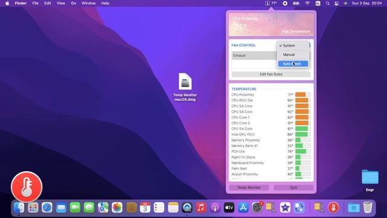Open Finder from the Dock
The width and height of the screenshot is (387, 218).
coord(19,207)
